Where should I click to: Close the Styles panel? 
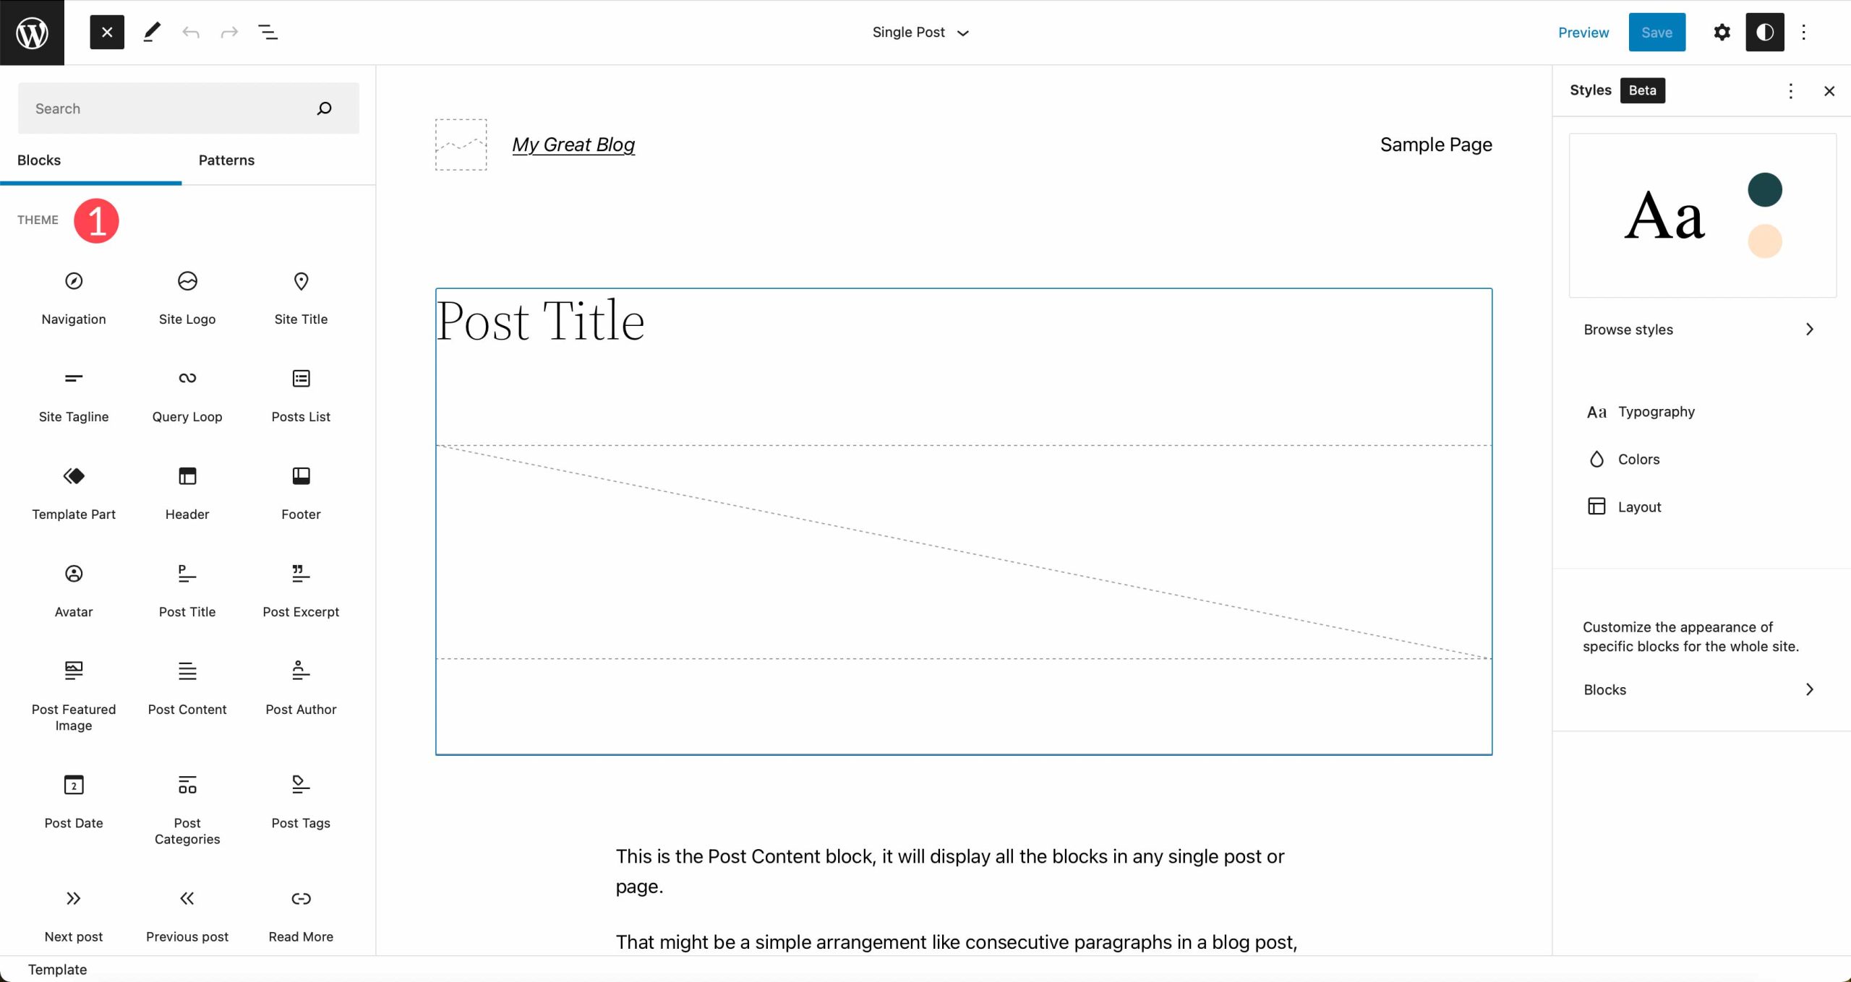1829,90
